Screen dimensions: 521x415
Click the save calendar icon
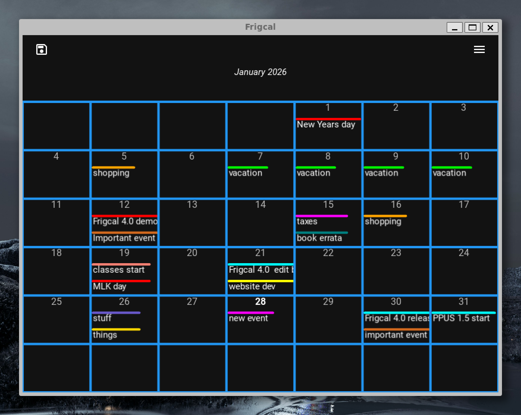[42, 49]
